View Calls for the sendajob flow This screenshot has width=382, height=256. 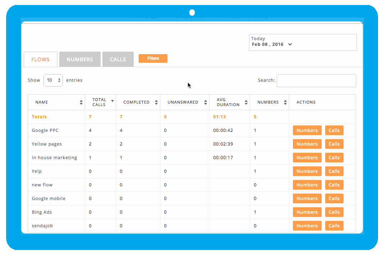click(334, 226)
